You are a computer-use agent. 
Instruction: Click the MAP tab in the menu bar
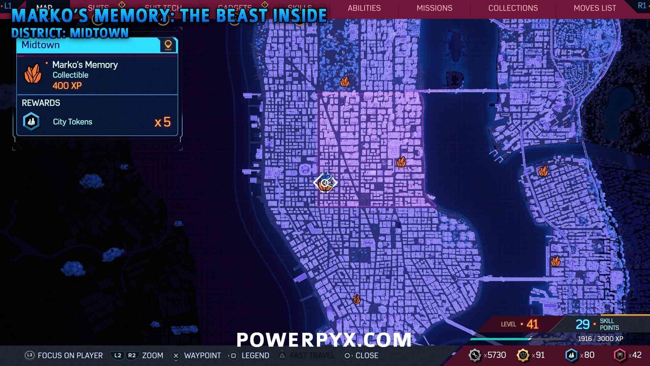[44, 7]
